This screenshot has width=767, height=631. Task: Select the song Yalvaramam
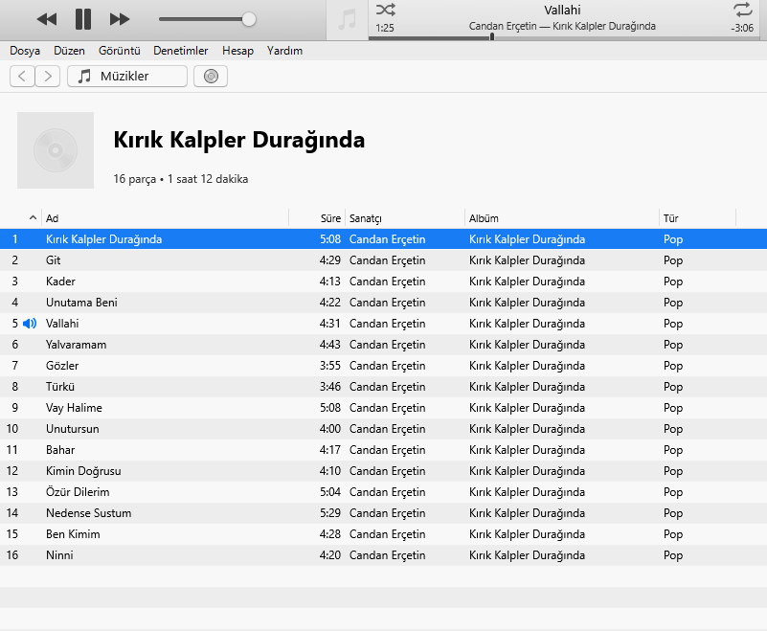[x=383, y=345]
